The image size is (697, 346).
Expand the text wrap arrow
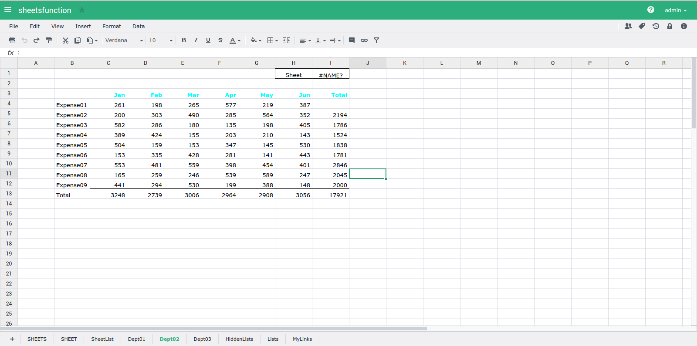click(339, 40)
